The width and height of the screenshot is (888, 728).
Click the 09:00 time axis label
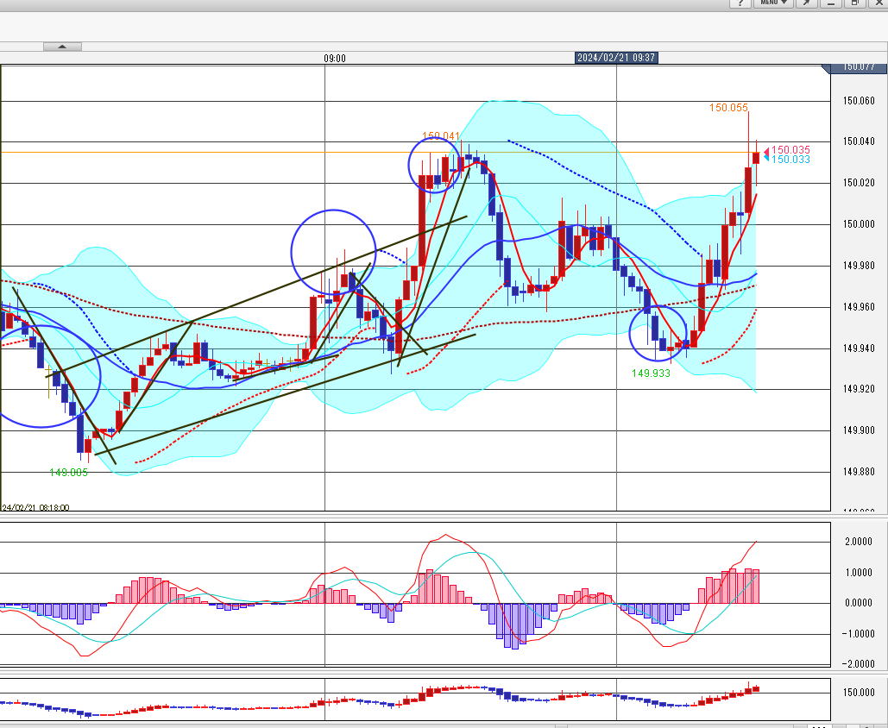335,59
